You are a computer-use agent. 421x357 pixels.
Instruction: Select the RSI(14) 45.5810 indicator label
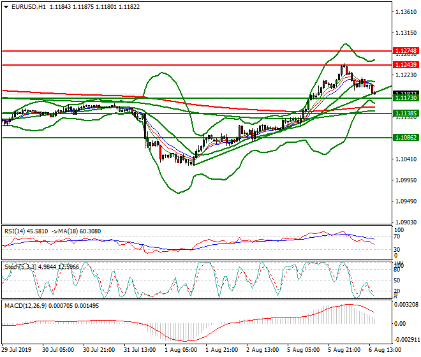(x=26, y=231)
